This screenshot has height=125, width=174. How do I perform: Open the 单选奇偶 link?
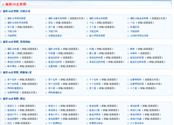pos(135,106)
